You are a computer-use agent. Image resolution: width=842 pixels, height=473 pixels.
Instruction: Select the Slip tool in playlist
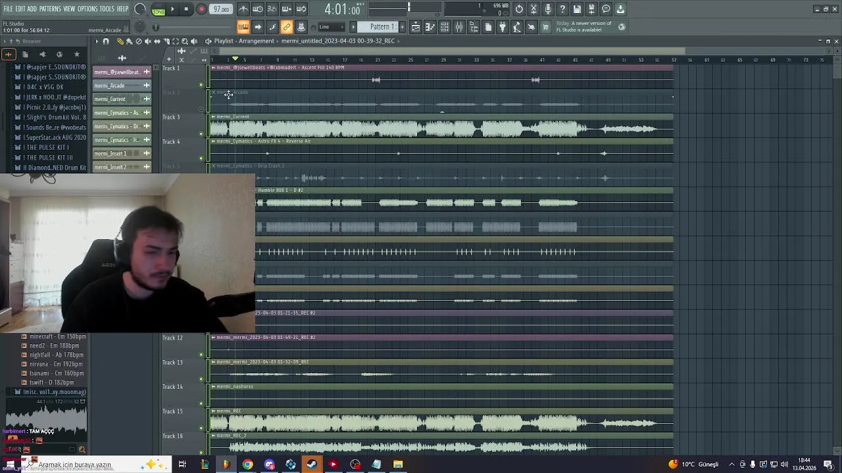(157, 41)
